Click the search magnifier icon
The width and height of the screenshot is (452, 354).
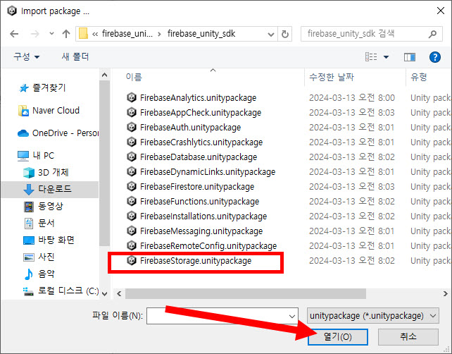point(432,35)
